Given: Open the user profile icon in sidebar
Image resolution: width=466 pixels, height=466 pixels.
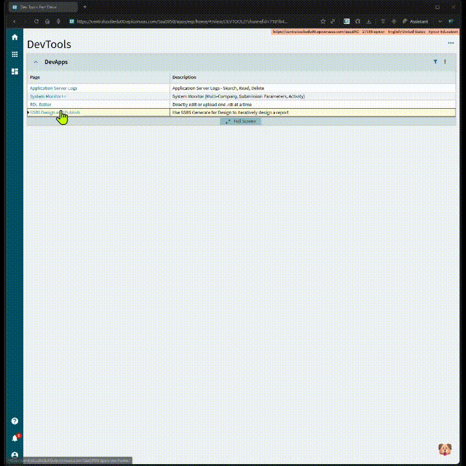Looking at the screenshot, I should (x=14, y=455).
